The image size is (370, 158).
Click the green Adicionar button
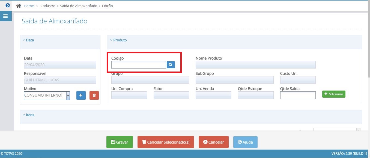coord(334,94)
